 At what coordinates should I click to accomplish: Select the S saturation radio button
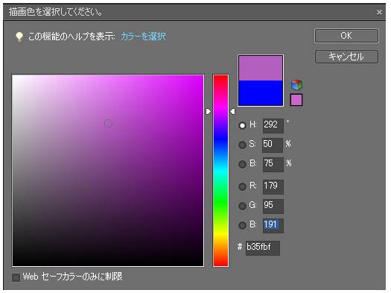[x=242, y=145]
